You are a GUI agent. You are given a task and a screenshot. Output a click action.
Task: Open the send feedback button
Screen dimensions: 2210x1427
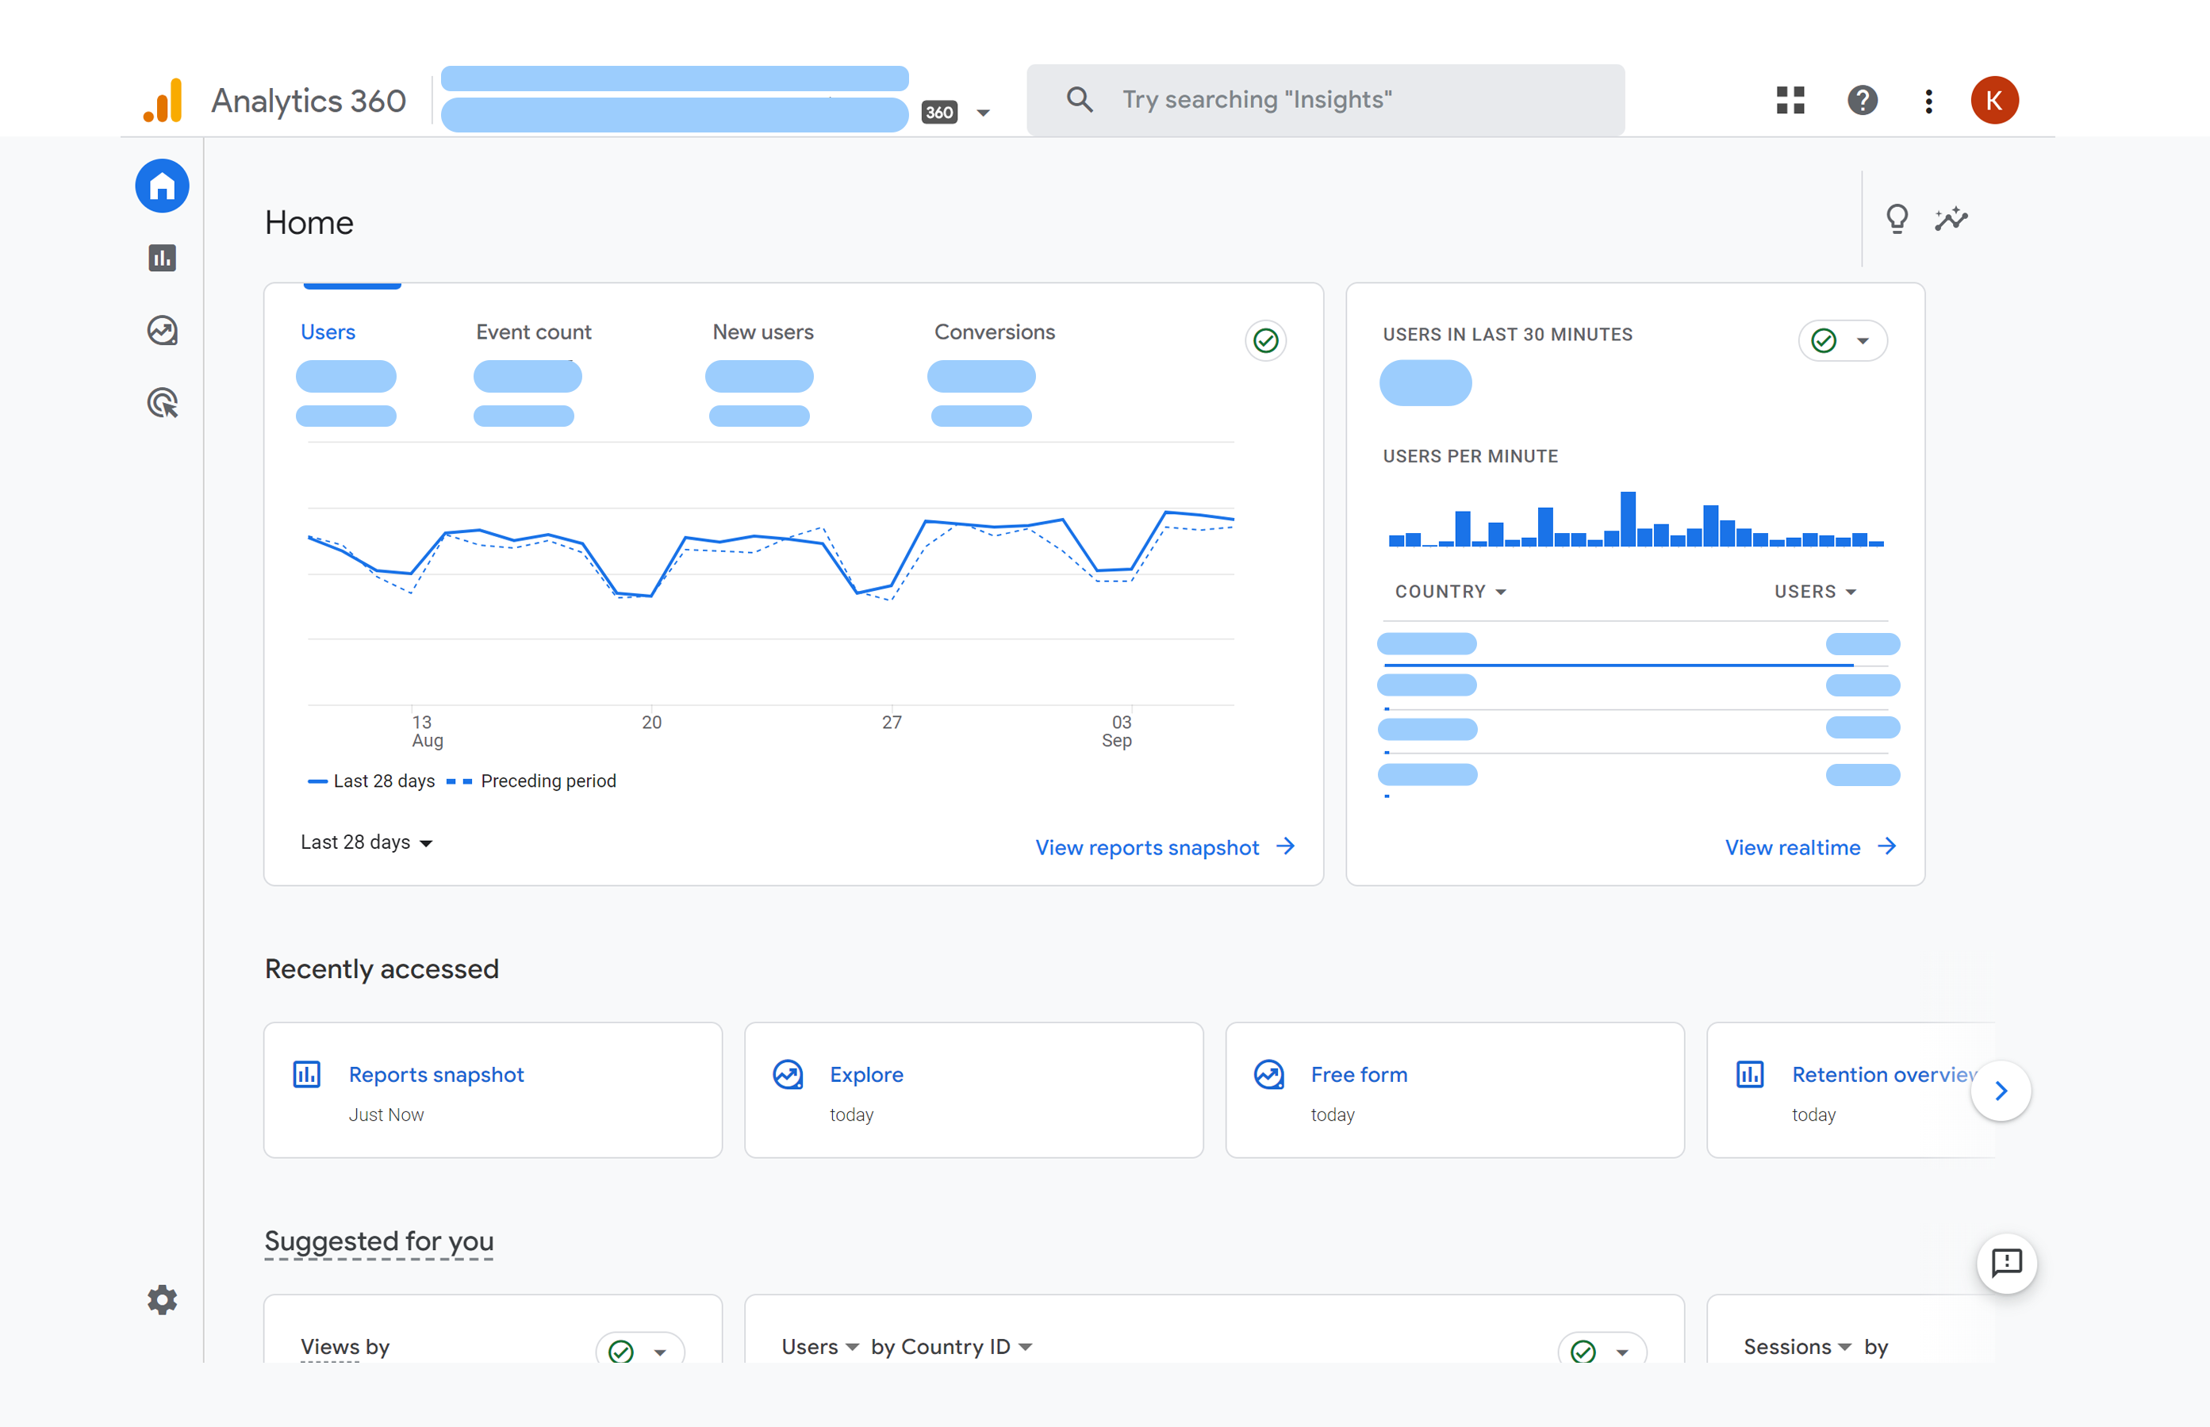[2006, 1262]
